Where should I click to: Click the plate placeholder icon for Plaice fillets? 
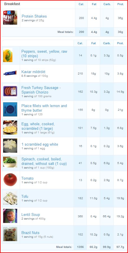click(x=10, y=109)
